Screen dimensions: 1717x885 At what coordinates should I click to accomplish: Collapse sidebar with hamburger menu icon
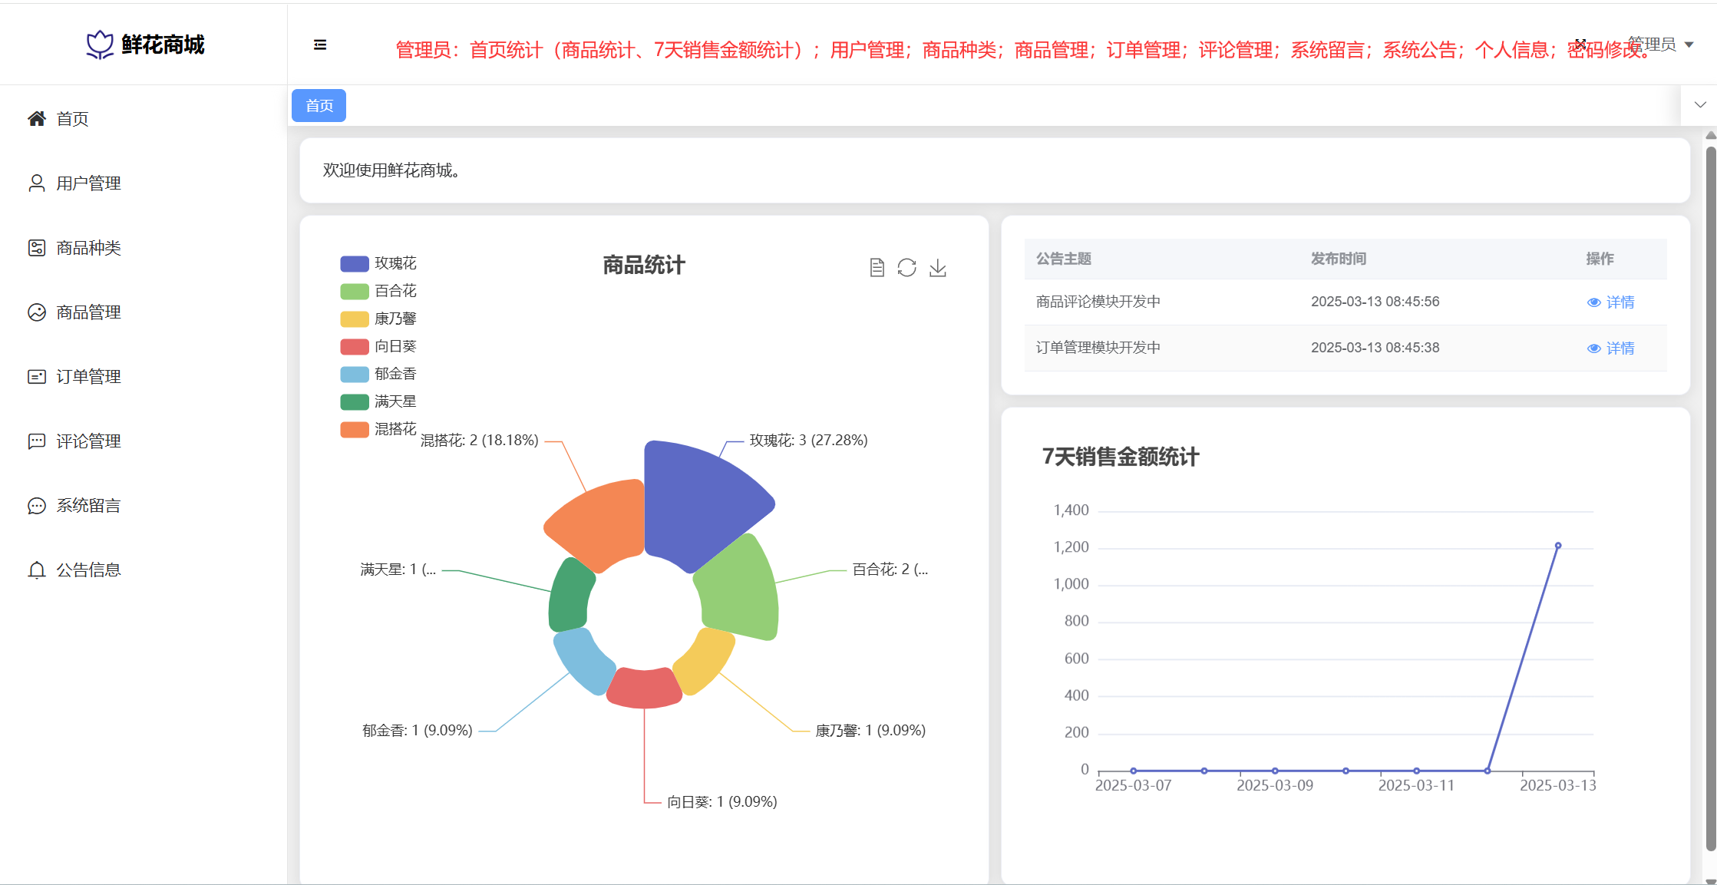click(320, 45)
